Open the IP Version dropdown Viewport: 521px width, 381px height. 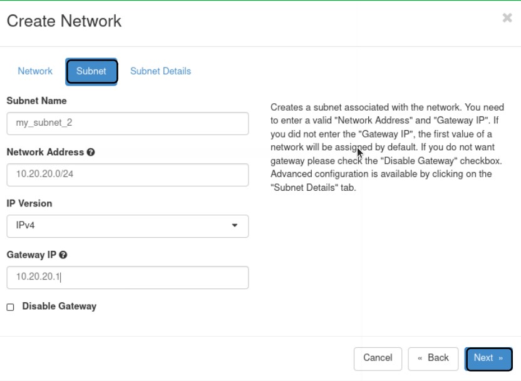[128, 226]
